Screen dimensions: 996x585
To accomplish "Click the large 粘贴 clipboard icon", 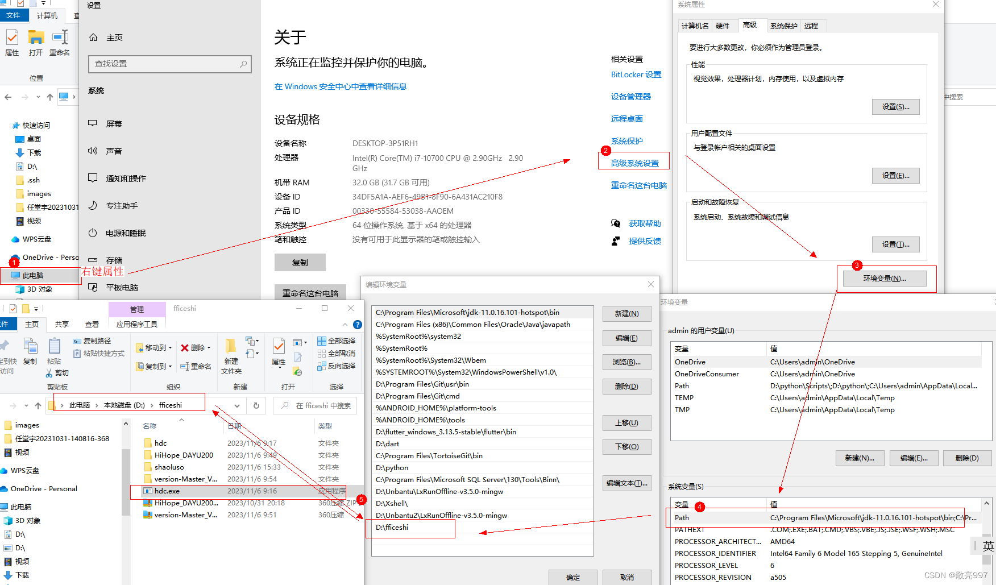I will coord(54,346).
